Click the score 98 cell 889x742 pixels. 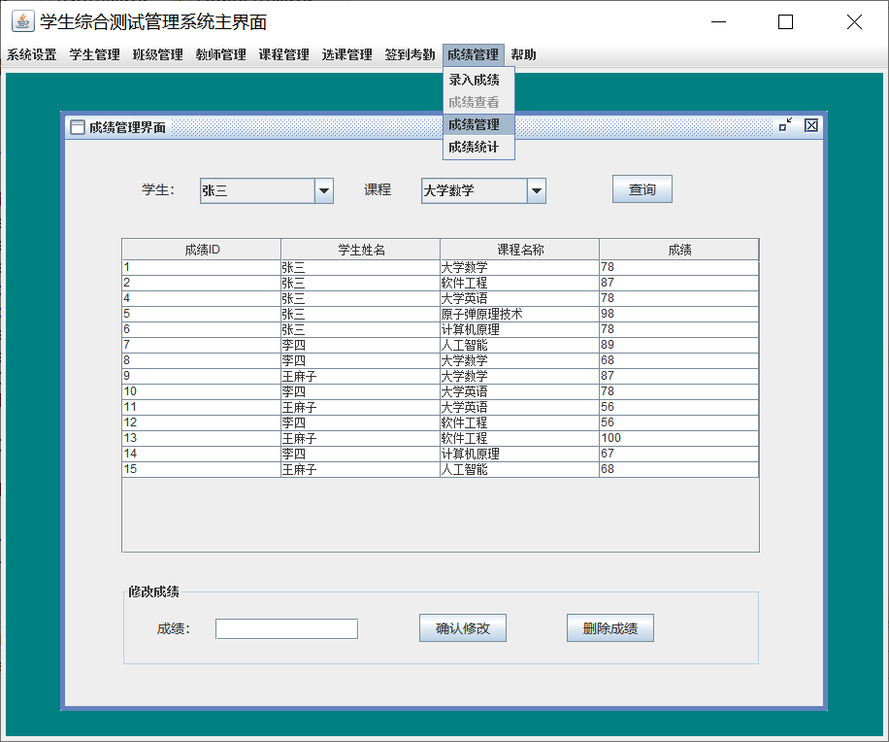point(678,314)
